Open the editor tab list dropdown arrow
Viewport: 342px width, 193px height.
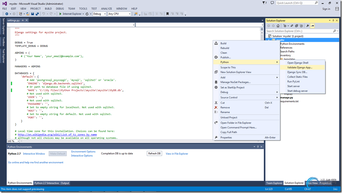coord(262,20)
